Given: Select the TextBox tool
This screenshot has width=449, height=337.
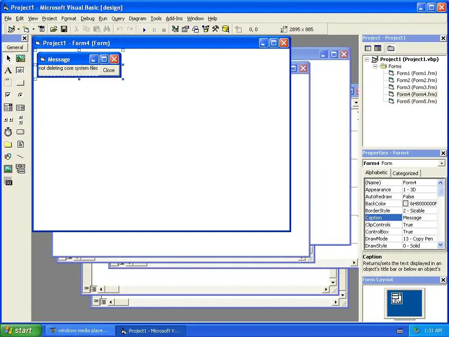Looking at the screenshot, I should (20, 71).
